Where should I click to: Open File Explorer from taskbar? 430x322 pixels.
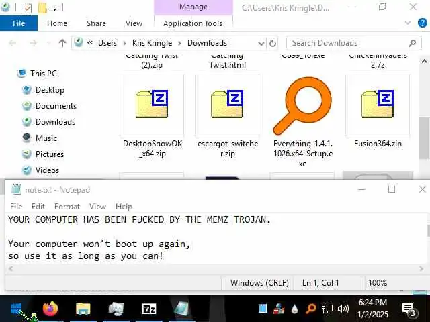click(83, 309)
